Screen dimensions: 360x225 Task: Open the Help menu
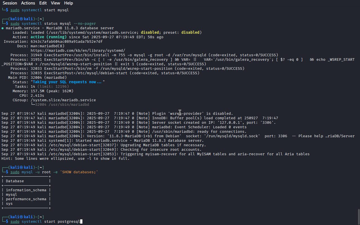pos(68,3)
